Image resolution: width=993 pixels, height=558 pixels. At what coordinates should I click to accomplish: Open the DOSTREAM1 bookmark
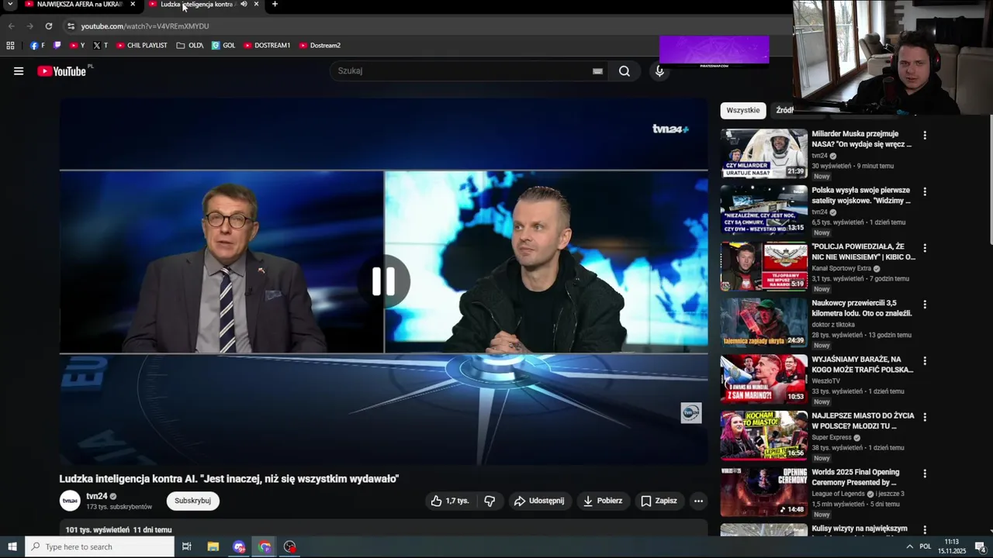pos(267,46)
